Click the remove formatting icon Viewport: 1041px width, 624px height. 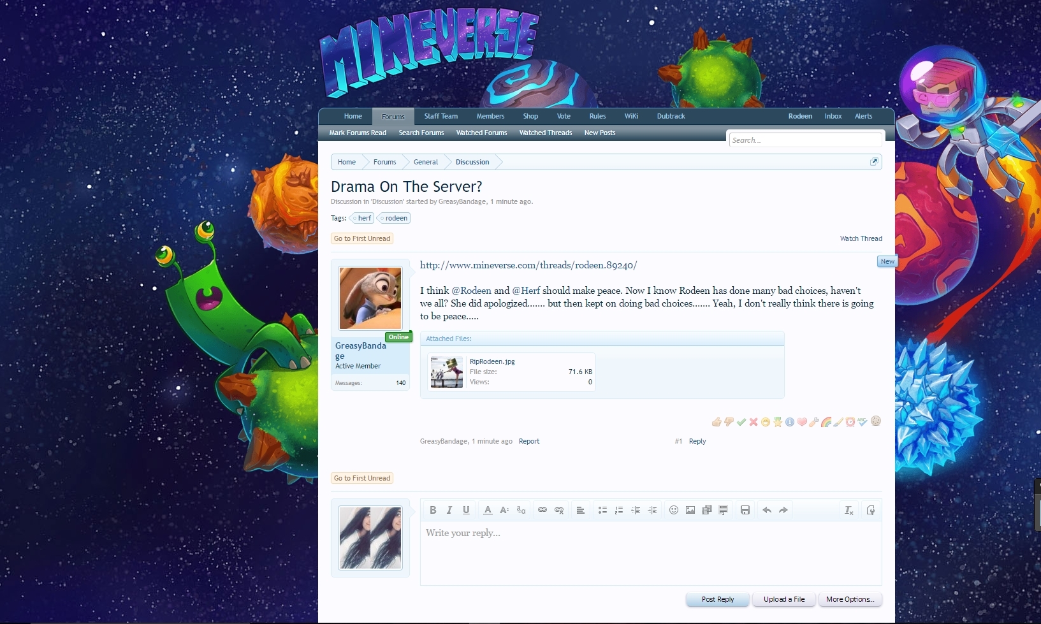point(849,510)
